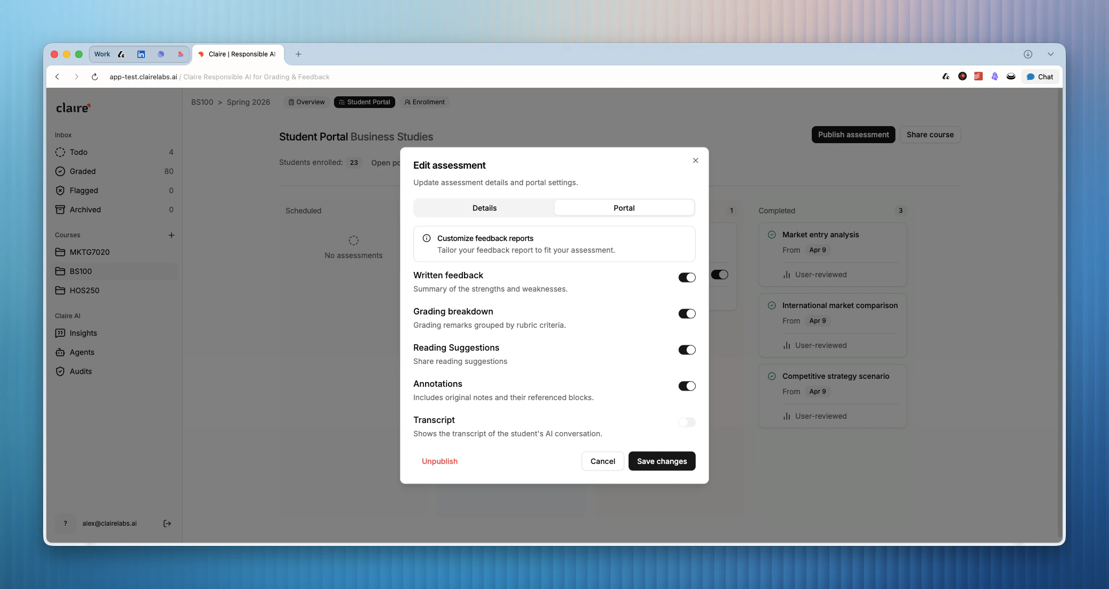Click the logout icon beside alex@clairelabs.ai

(167, 524)
